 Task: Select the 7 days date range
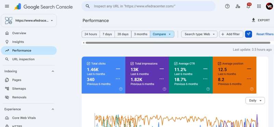click(107, 34)
